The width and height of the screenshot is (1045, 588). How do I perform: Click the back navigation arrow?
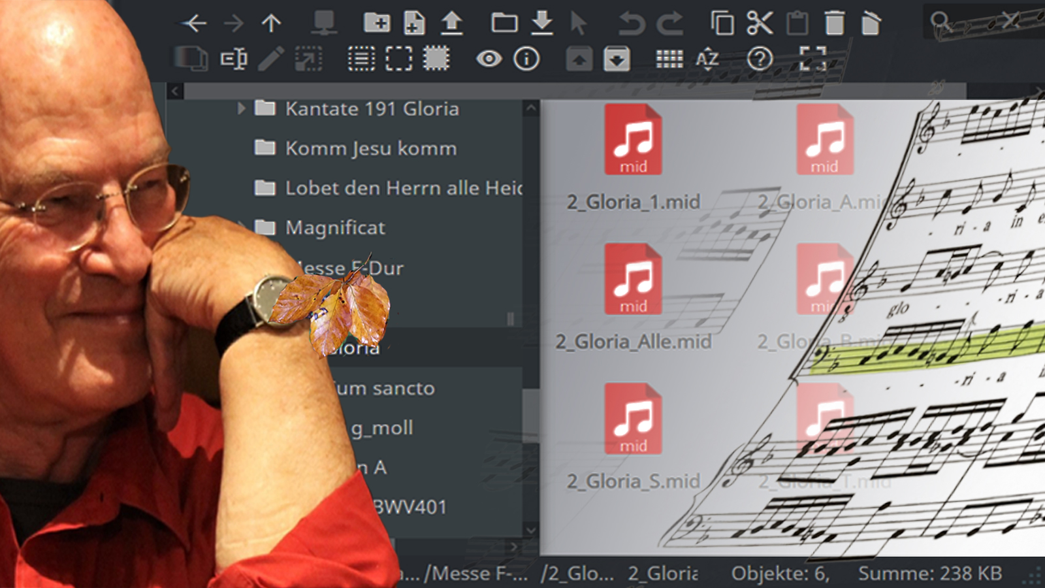194,24
